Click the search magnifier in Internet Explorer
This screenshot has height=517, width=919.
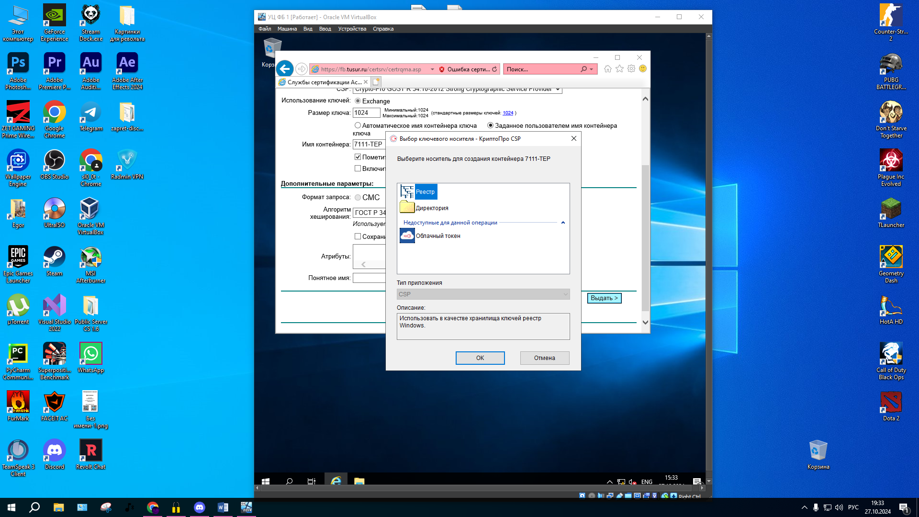(x=584, y=69)
